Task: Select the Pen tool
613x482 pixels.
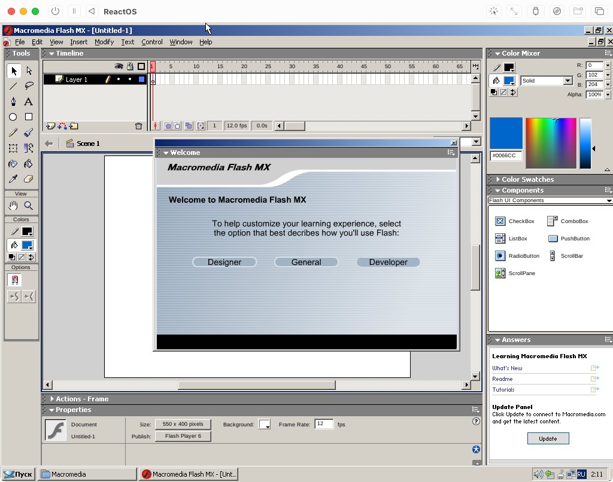Action: (13, 102)
